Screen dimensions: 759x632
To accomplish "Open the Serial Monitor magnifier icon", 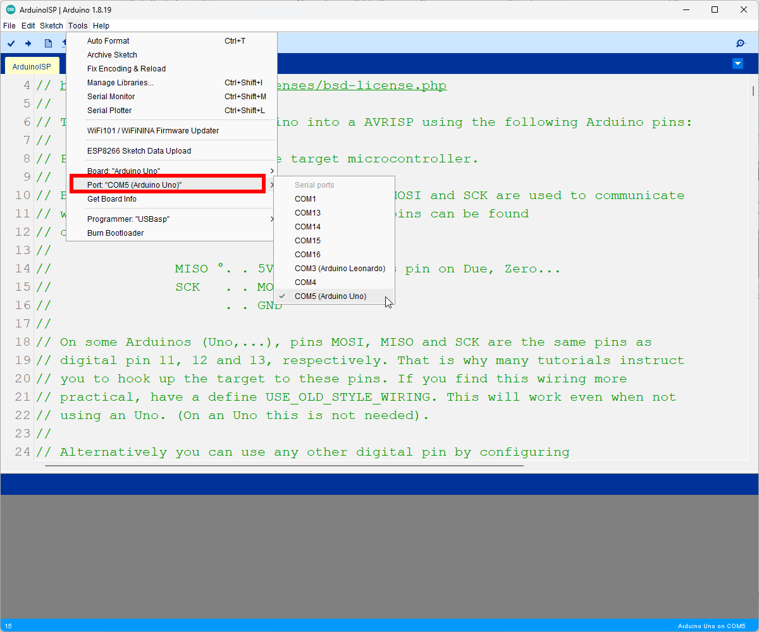I will (x=740, y=43).
